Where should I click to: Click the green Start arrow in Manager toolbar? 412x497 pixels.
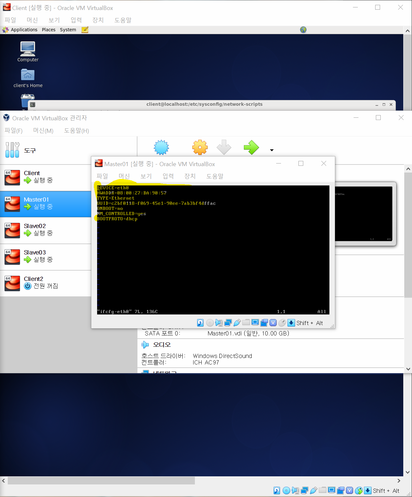tap(251, 148)
